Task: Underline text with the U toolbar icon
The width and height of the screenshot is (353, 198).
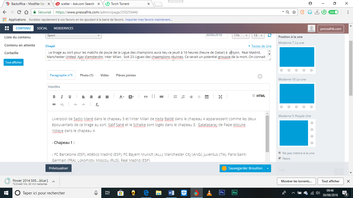Action: [70, 97]
